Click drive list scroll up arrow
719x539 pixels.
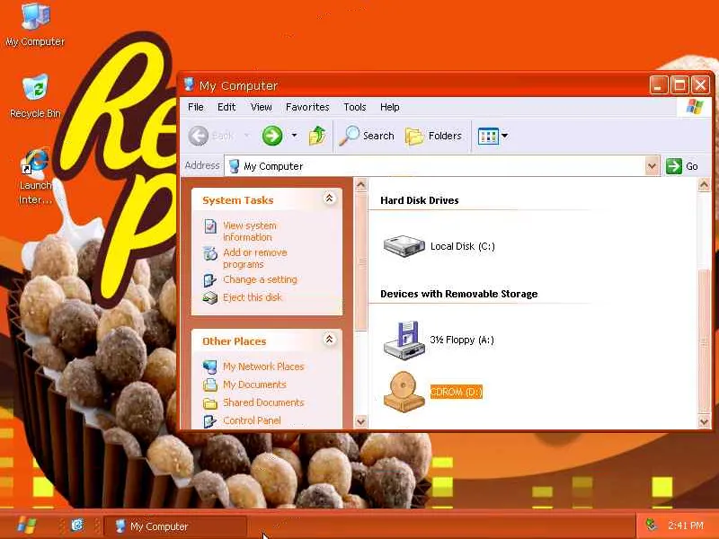[704, 185]
